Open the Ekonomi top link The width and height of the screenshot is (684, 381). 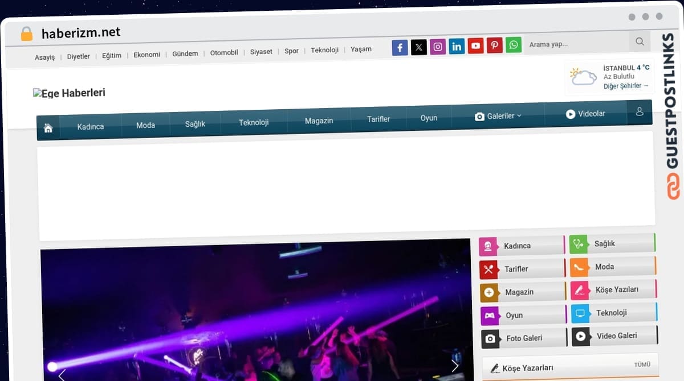tap(147, 55)
